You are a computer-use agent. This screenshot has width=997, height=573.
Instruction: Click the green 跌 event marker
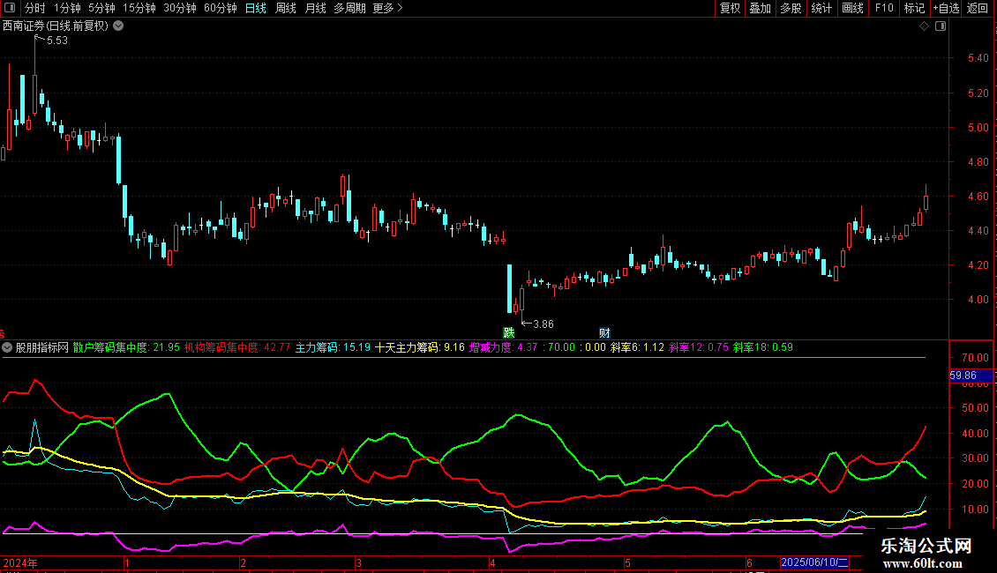509,333
